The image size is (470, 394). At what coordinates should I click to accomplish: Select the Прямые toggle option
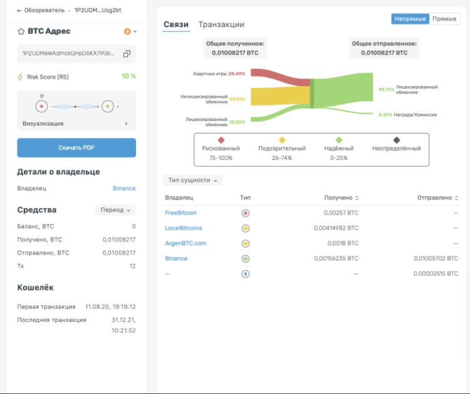pyautogui.click(x=444, y=19)
